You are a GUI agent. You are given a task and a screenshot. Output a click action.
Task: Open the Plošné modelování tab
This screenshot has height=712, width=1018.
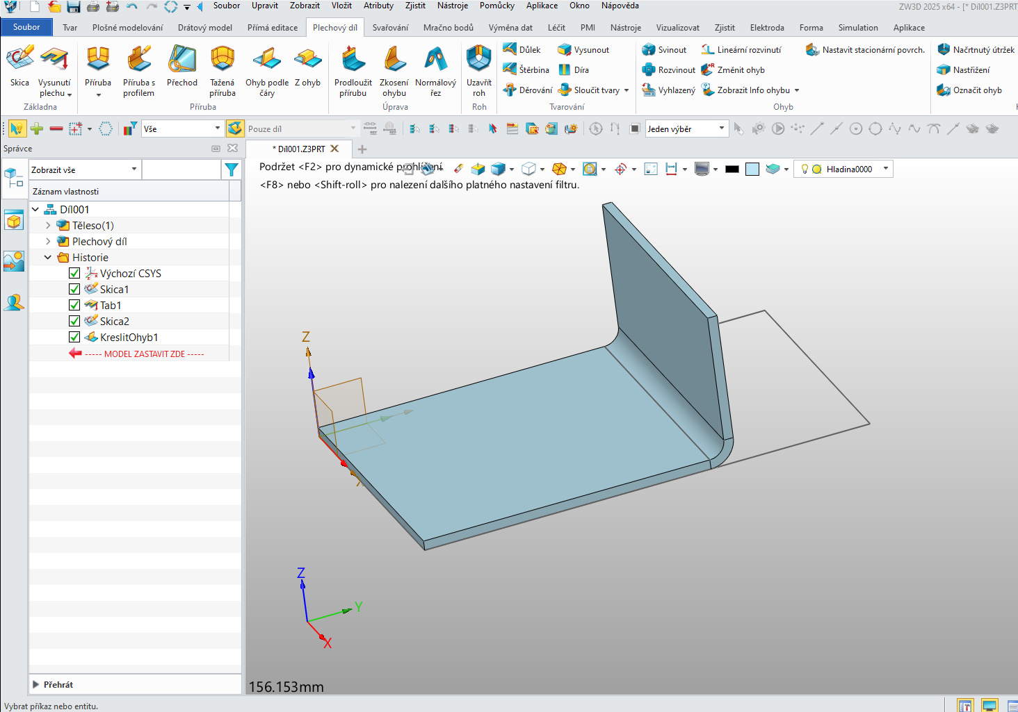tap(128, 28)
